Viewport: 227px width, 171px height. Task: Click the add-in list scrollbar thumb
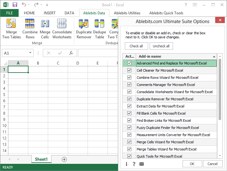(x=220, y=89)
